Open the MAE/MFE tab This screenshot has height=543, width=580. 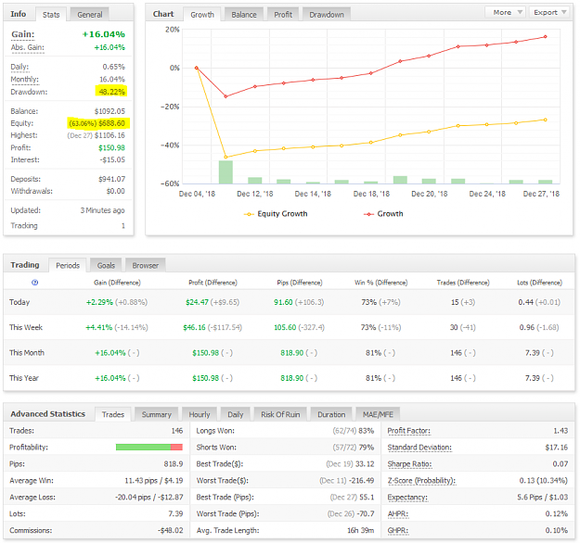tap(378, 414)
